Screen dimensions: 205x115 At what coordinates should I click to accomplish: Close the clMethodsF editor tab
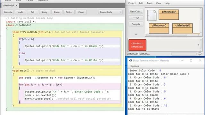pos(16,5)
